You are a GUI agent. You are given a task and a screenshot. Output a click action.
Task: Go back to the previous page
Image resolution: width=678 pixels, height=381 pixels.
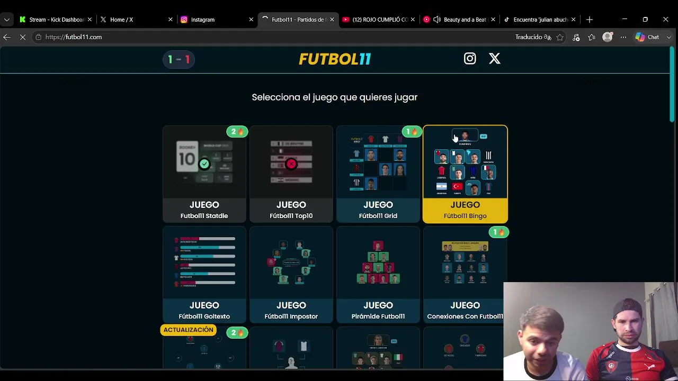coord(7,37)
